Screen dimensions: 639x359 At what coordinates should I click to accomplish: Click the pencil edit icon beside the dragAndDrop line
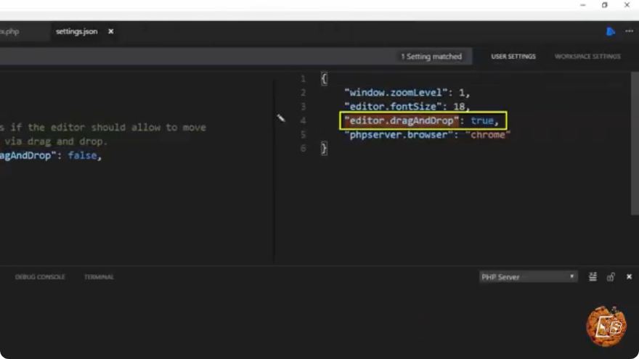point(281,118)
